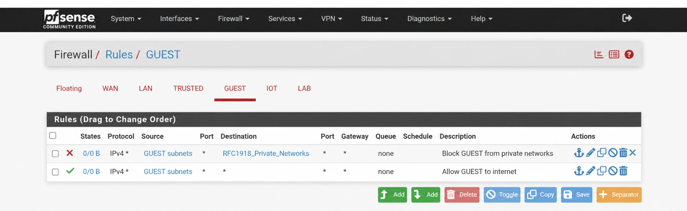Click the logout icon in the navbar
Screen dimensions: 687x211
coord(627,18)
